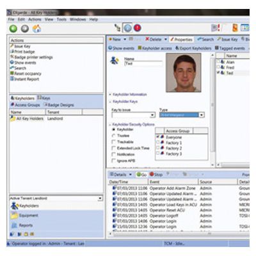Open the File menu

(11, 19)
